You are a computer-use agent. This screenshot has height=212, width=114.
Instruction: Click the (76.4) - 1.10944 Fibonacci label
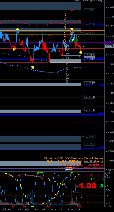pyautogui.click(x=95, y=147)
